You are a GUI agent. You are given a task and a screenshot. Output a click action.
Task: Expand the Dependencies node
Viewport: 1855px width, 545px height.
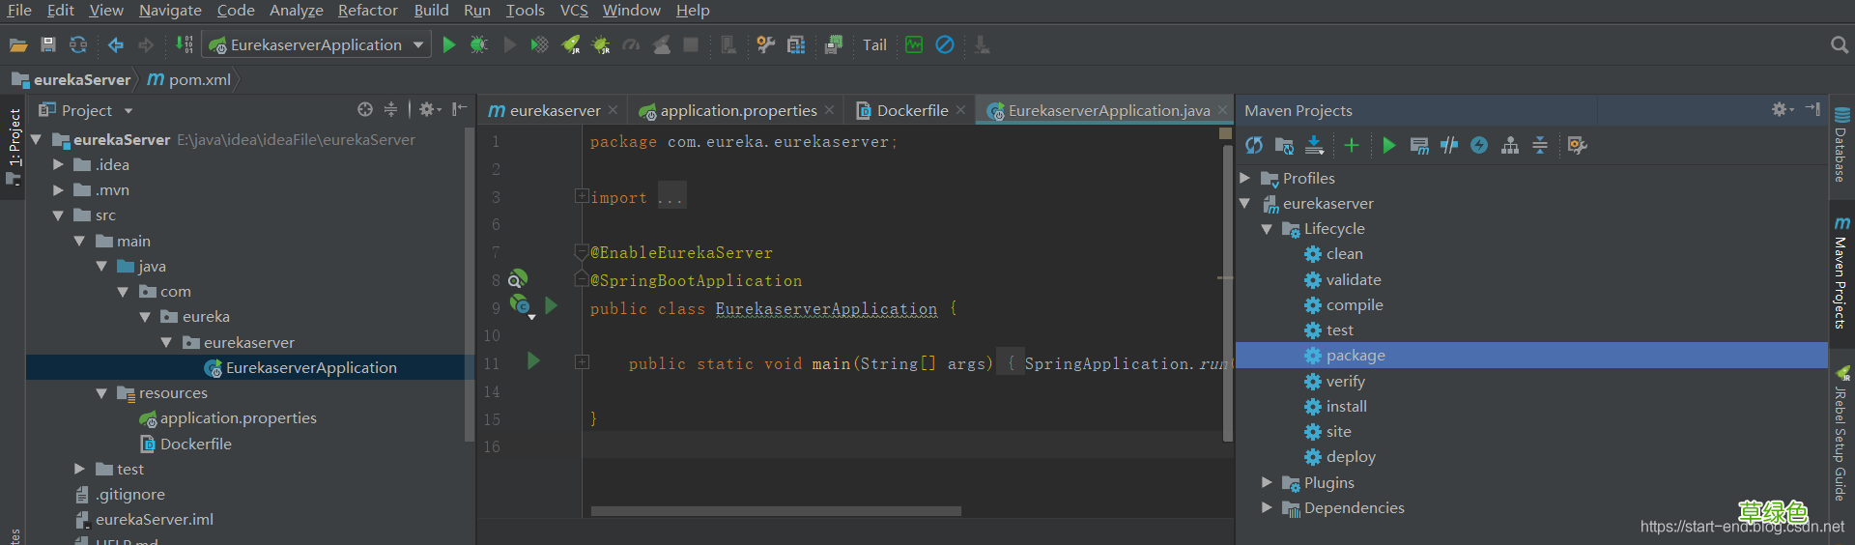point(1267,507)
